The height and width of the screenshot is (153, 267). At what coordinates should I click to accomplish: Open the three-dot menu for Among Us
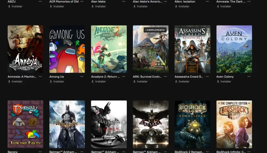[x=82, y=77]
